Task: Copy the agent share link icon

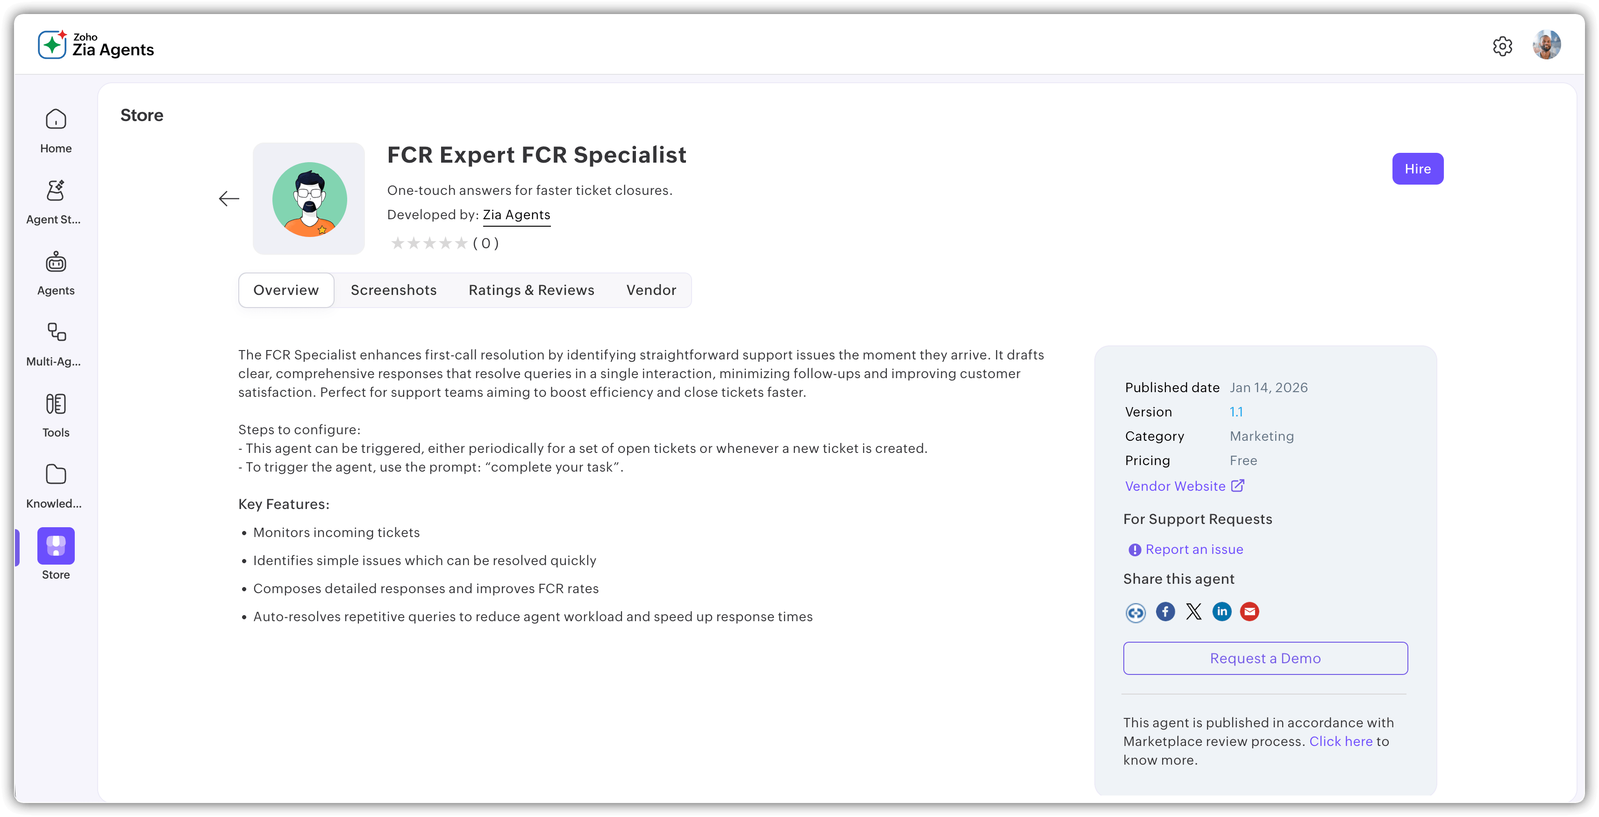Action: [1135, 613]
